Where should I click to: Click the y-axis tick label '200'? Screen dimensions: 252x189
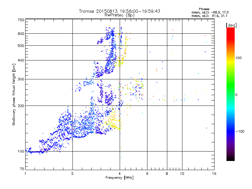[21, 106]
